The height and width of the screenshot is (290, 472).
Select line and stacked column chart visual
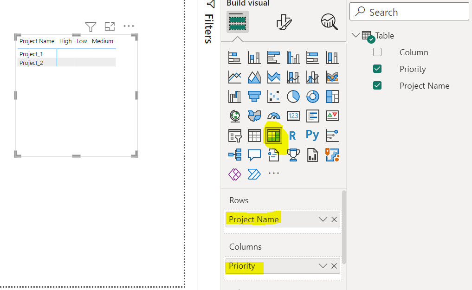(x=293, y=77)
